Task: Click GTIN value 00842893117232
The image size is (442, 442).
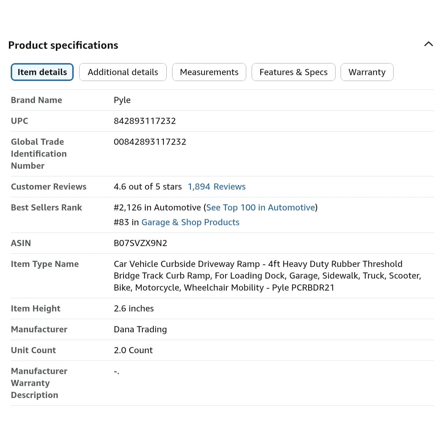Action: pos(150,142)
